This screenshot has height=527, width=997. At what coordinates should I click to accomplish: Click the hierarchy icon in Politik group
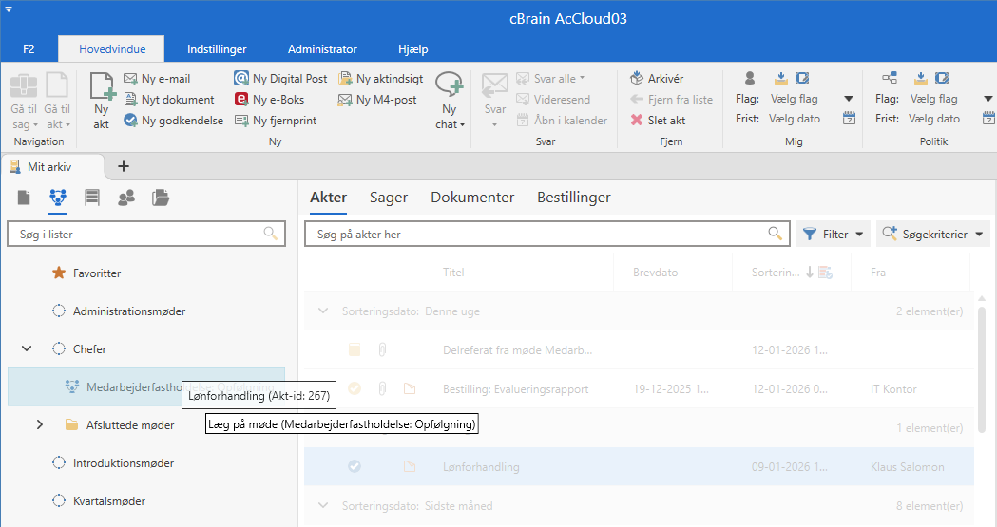point(890,78)
